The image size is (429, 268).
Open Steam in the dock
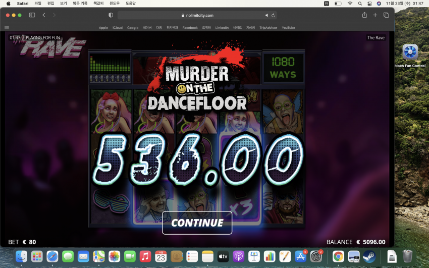tap(369, 256)
